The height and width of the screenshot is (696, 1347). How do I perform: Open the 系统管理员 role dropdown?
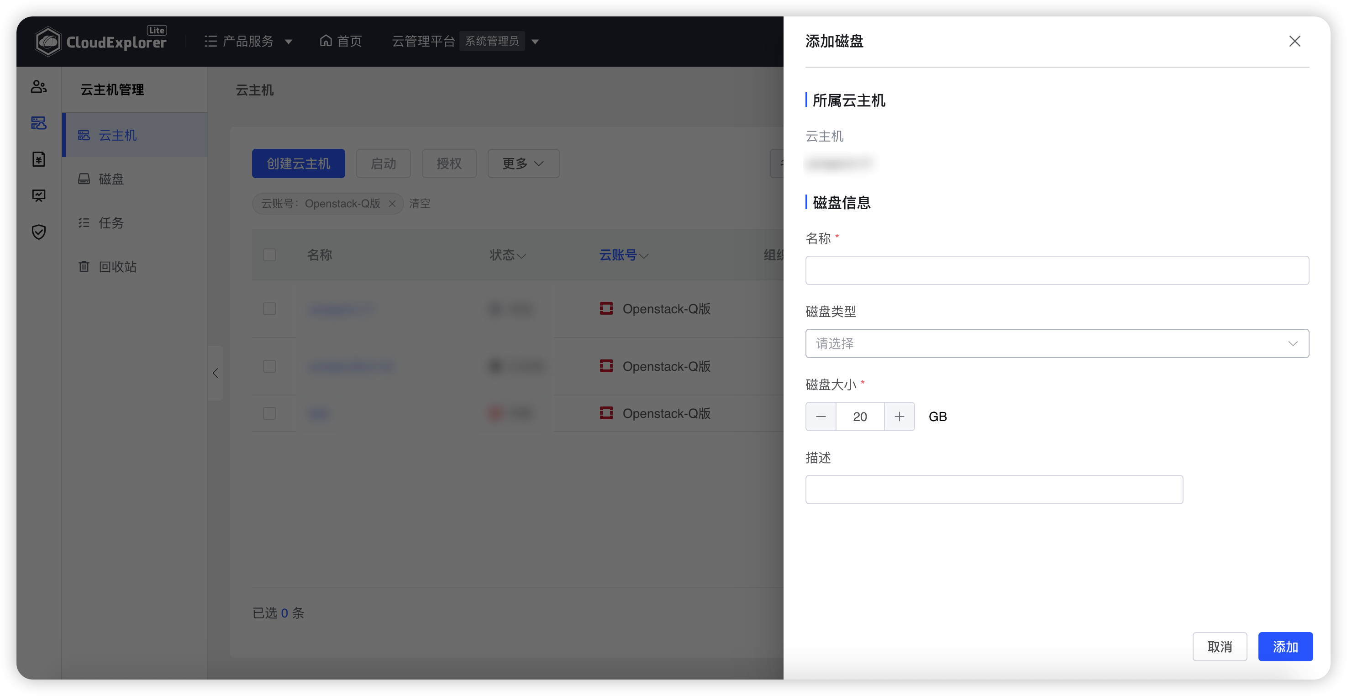(x=535, y=41)
